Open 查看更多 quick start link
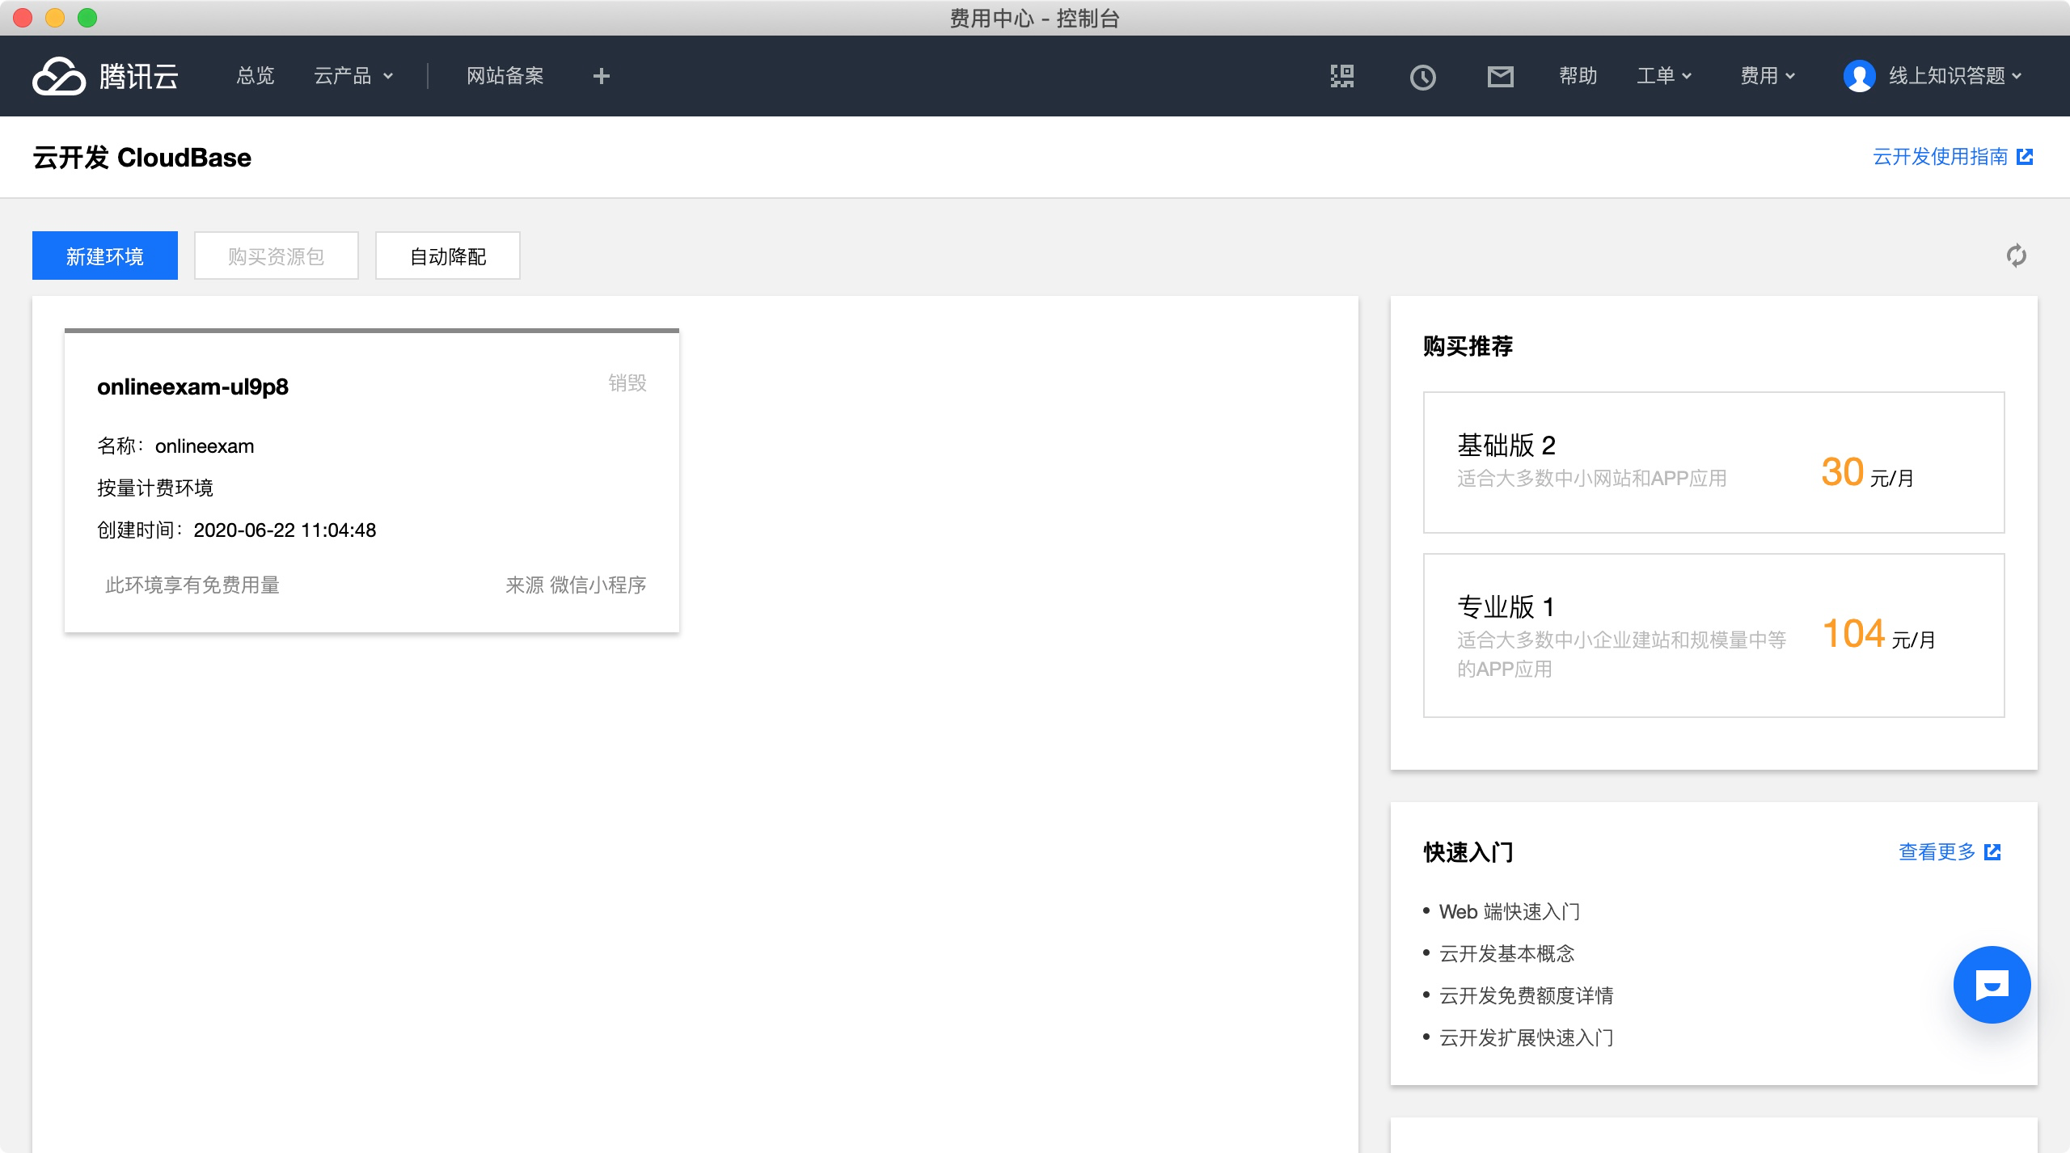Image resolution: width=2070 pixels, height=1153 pixels. click(1948, 851)
